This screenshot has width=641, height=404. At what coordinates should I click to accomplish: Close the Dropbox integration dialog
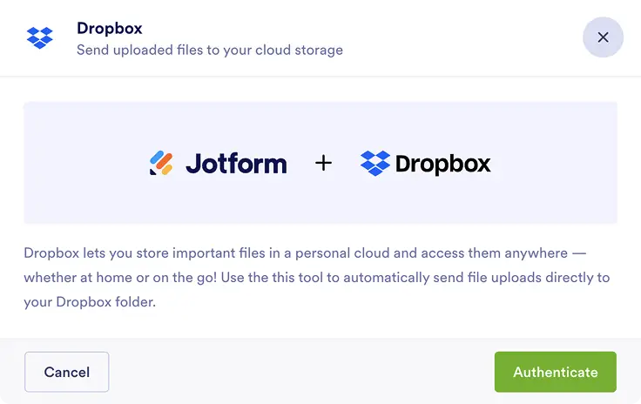click(603, 37)
